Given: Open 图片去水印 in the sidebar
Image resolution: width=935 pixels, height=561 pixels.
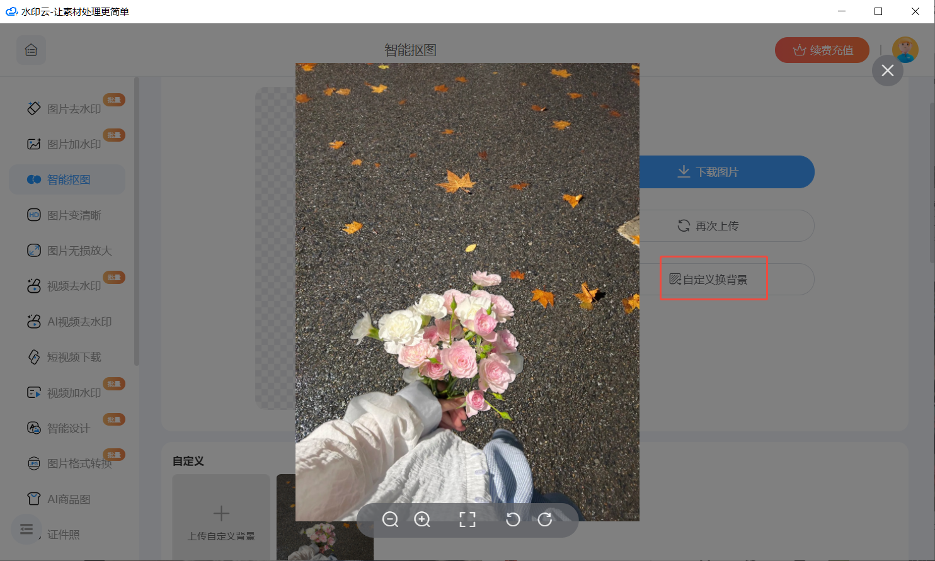Looking at the screenshot, I should click(74, 109).
